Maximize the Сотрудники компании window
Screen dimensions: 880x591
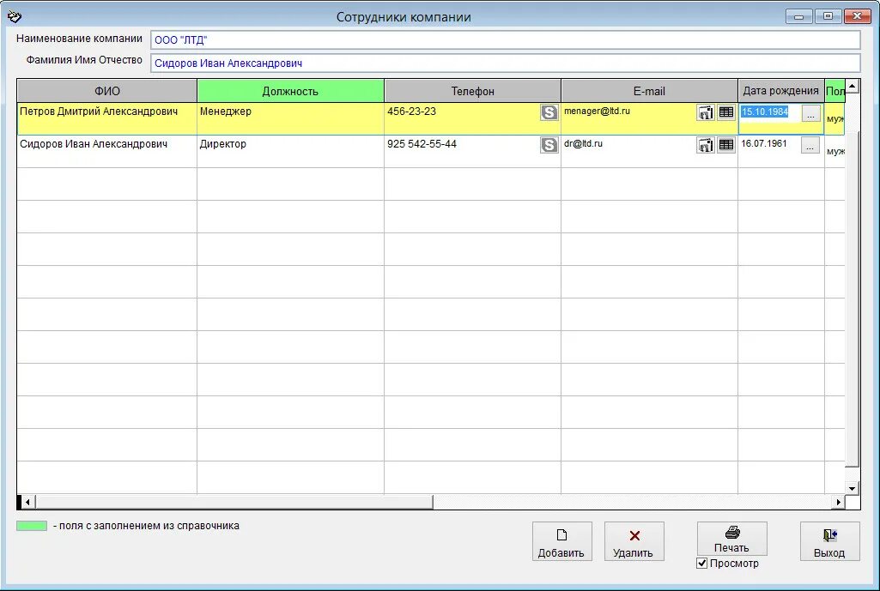(828, 16)
